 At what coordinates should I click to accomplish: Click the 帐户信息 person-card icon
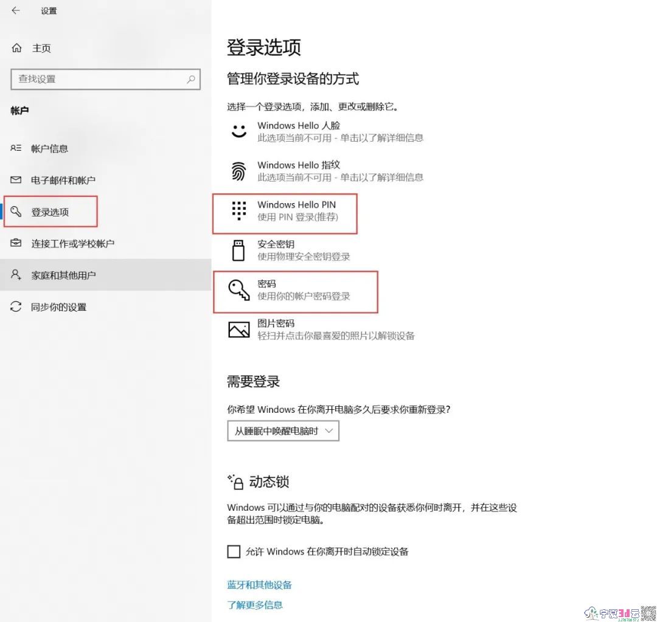click(16, 148)
